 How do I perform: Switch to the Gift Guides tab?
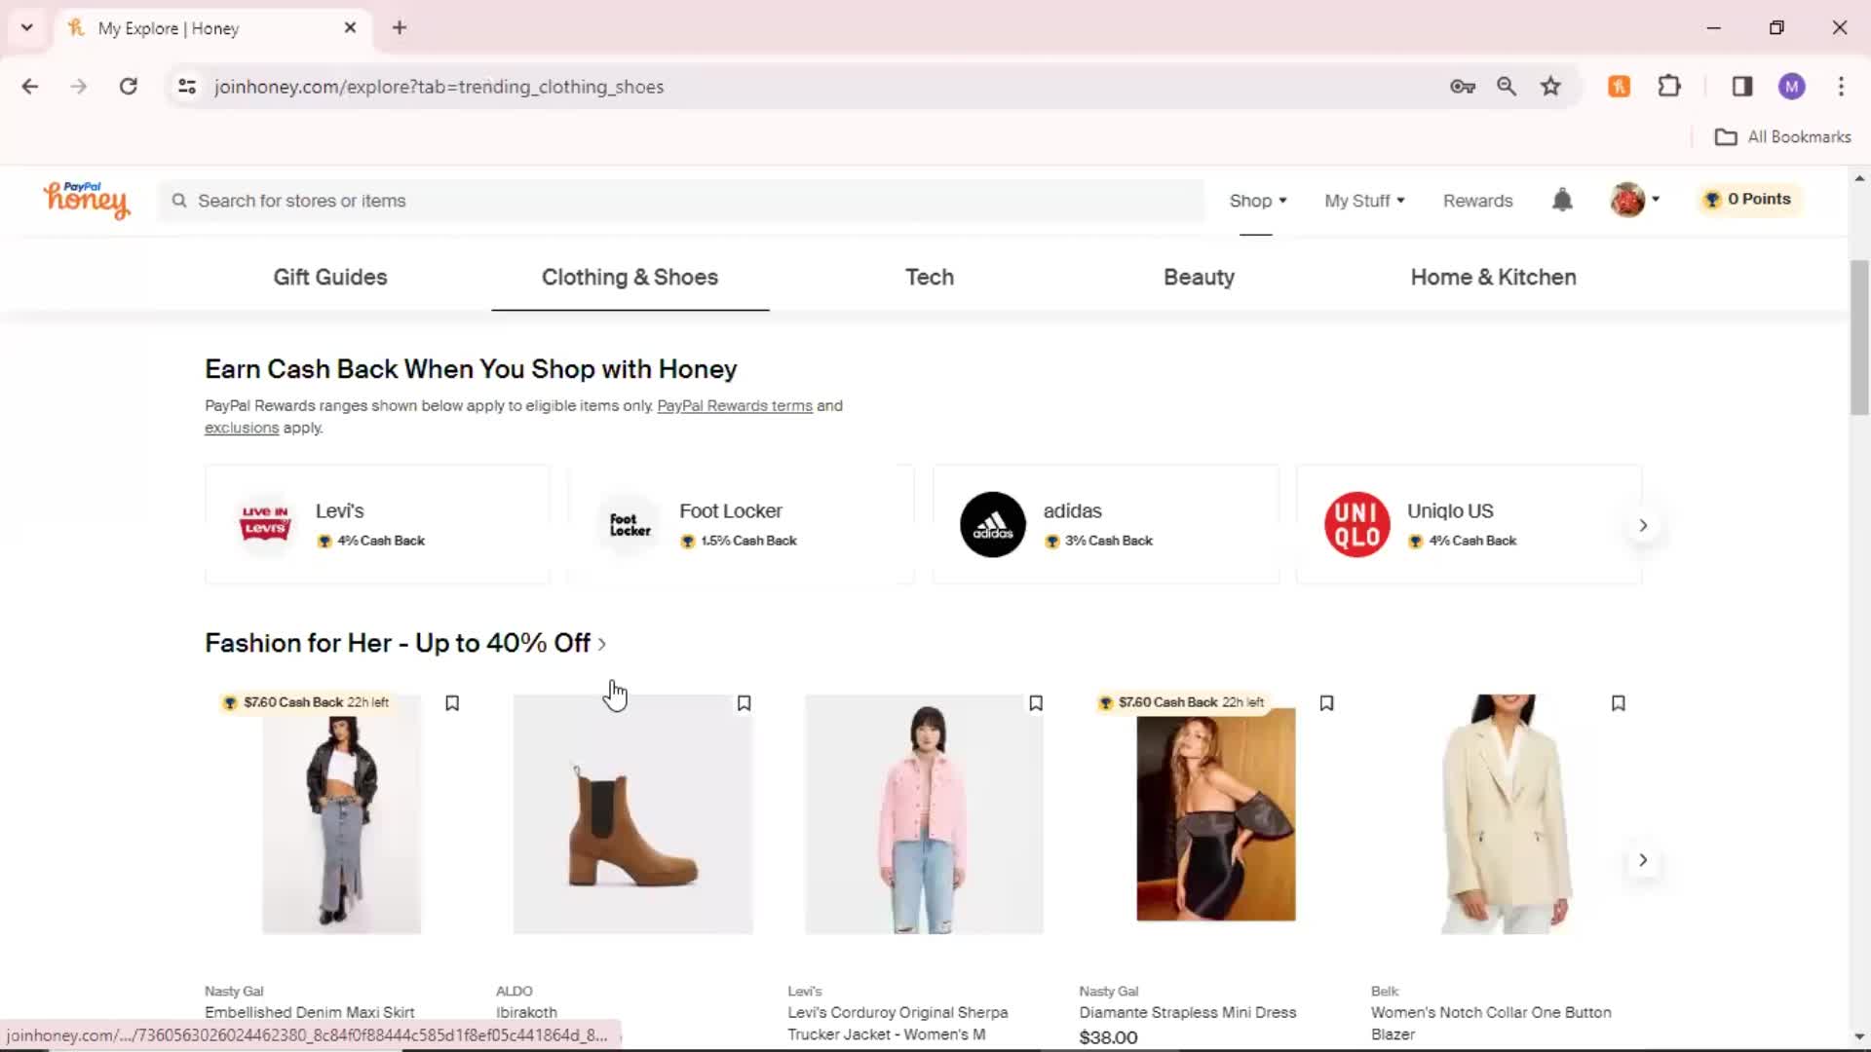(x=330, y=277)
